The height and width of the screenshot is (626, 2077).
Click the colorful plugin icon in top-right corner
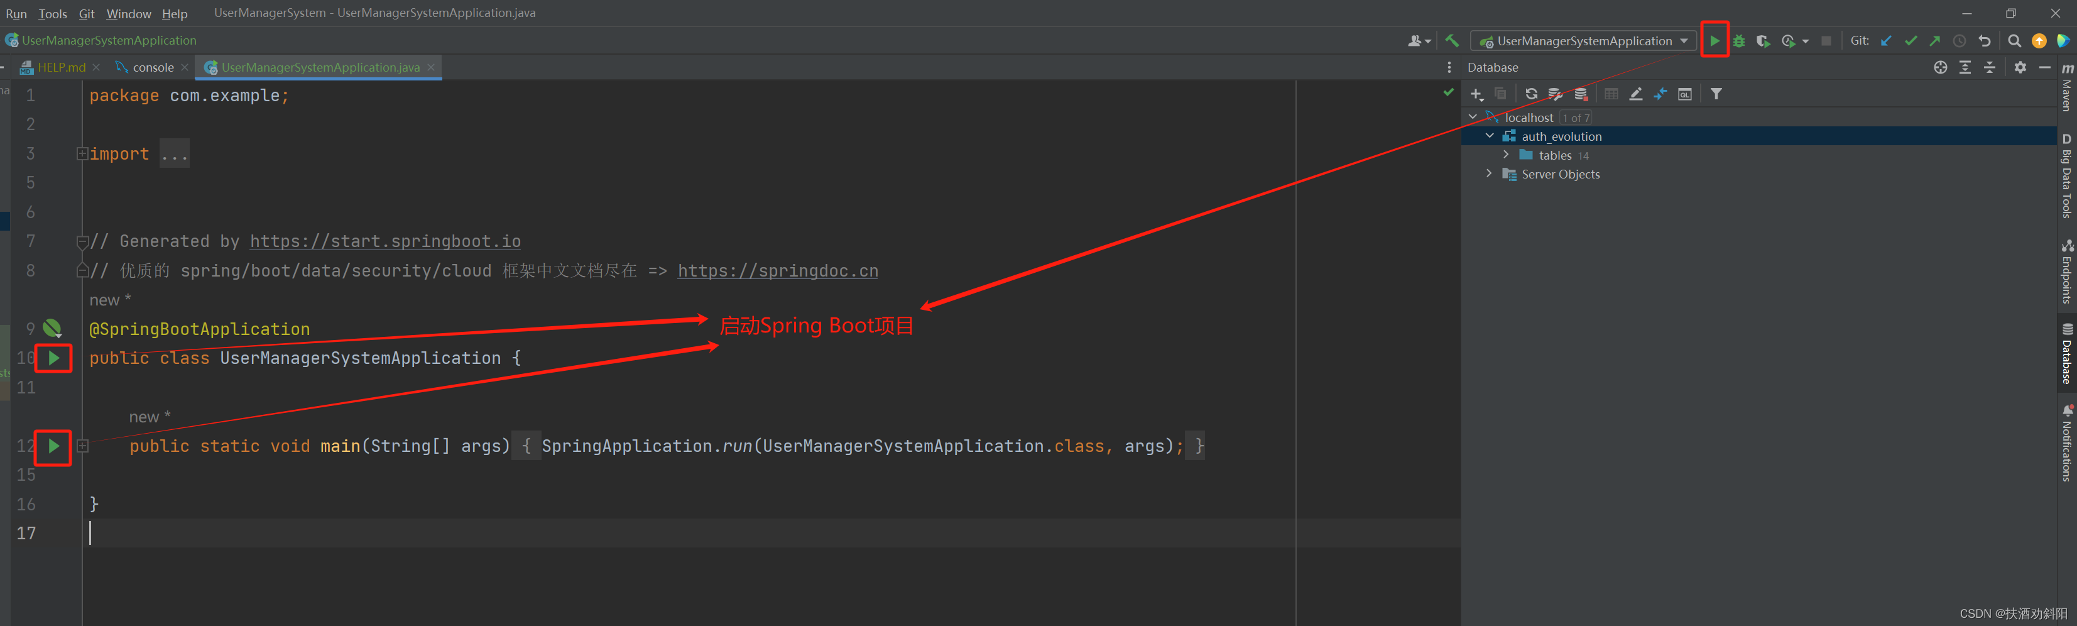pyautogui.click(x=2063, y=41)
